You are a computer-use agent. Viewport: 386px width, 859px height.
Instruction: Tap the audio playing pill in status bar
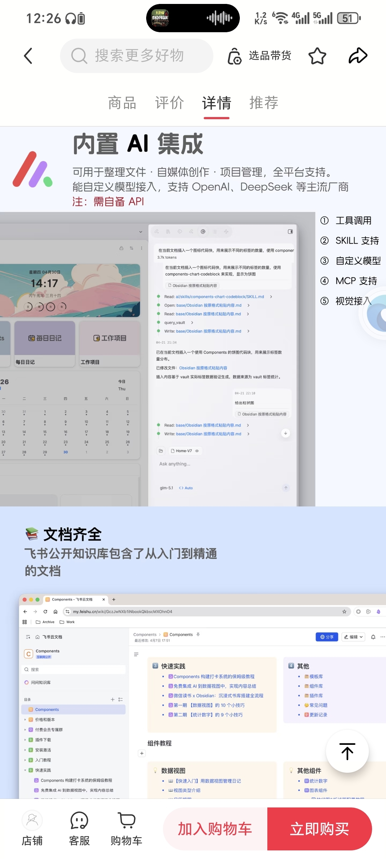193,18
